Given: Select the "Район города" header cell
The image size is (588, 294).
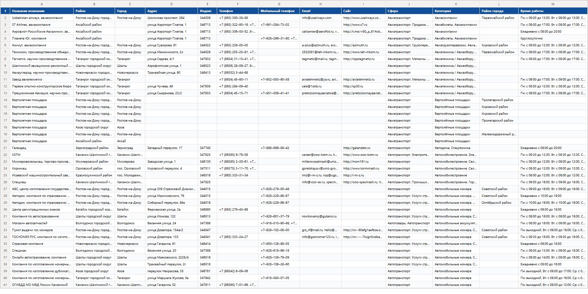Looking at the screenshot, I should 499,11.
